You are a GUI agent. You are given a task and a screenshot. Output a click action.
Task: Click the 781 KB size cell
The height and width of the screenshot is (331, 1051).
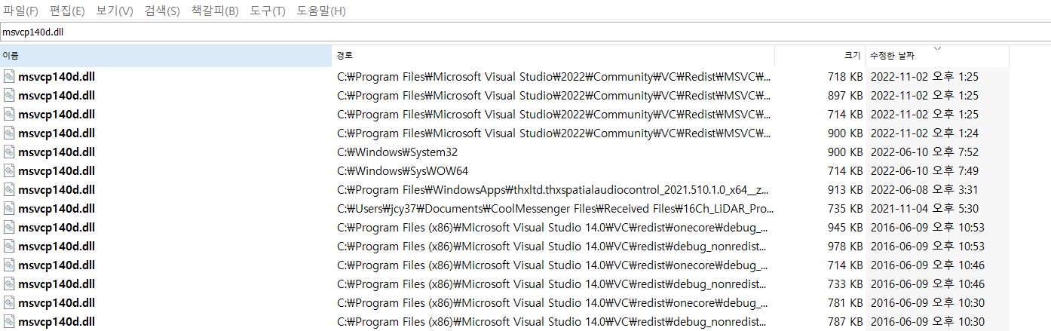tap(845, 302)
